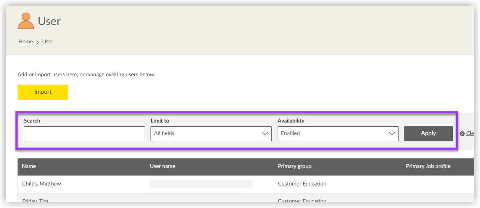480x208 pixels.
Task: Click the Primary group column header
Action: click(x=295, y=166)
